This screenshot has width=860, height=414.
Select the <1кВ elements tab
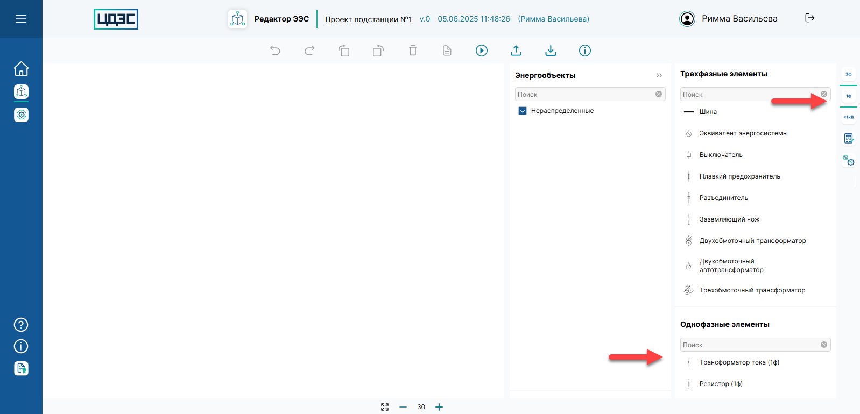tap(849, 117)
